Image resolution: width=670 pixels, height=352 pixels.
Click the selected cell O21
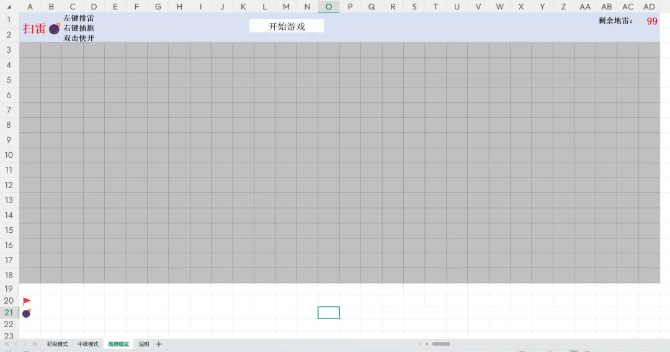tap(329, 313)
